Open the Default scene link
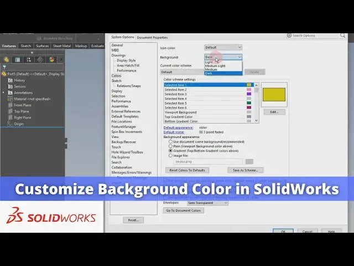Image resolution: width=354 pixels, height=266 pixels. (x=174, y=132)
